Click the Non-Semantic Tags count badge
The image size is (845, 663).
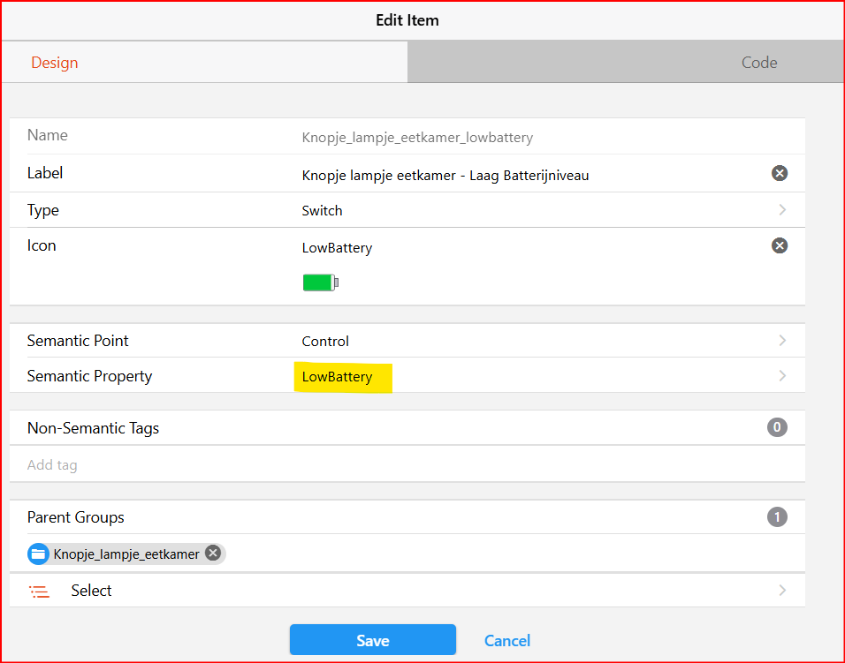click(777, 427)
